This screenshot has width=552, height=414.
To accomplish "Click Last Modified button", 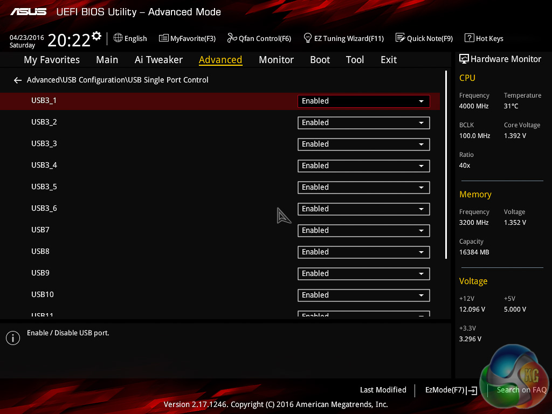I will coord(383,390).
